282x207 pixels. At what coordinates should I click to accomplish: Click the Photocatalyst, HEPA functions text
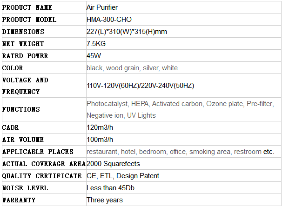point(118,104)
